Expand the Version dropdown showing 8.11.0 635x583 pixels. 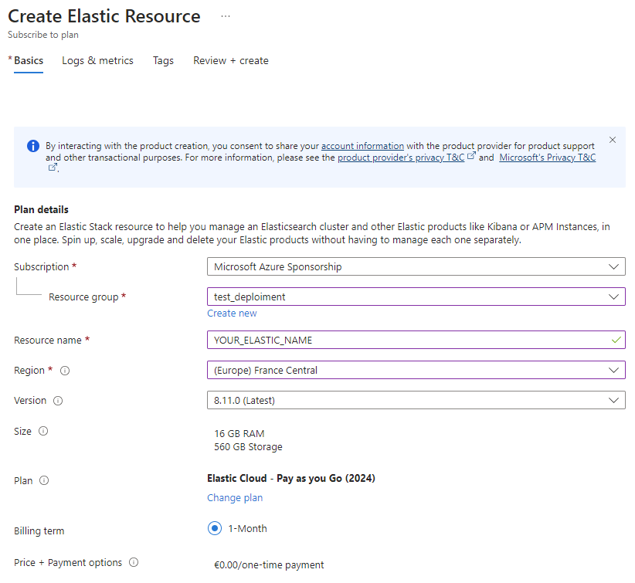tap(416, 400)
